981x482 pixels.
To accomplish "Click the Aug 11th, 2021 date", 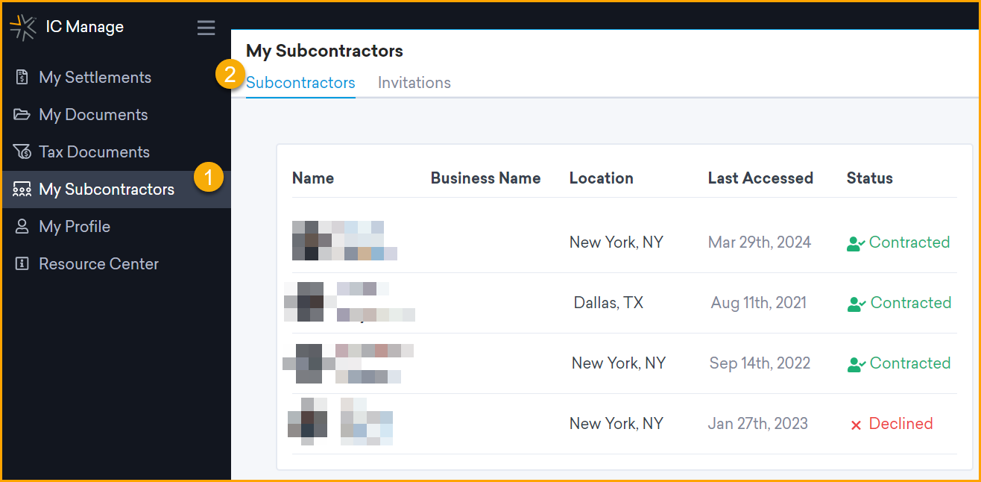I will pos(759,303).
